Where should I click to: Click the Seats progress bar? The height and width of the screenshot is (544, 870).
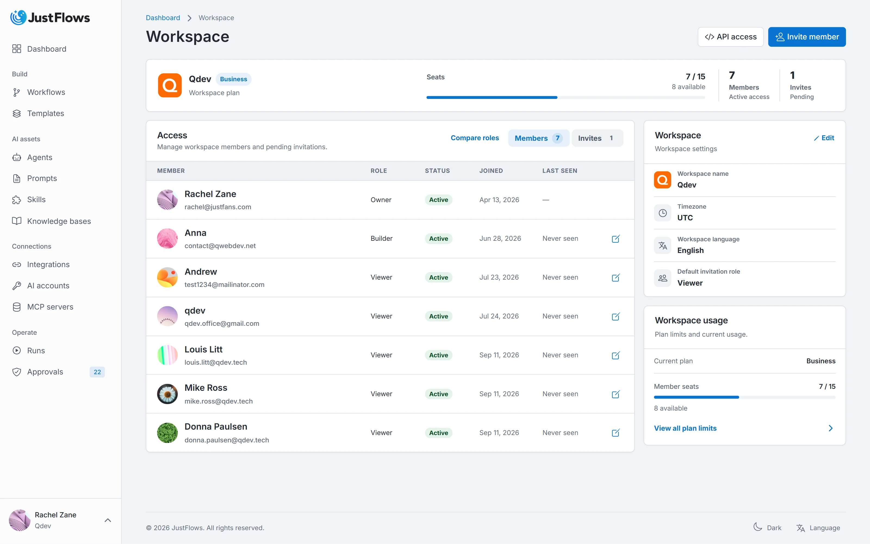[565, 98]
